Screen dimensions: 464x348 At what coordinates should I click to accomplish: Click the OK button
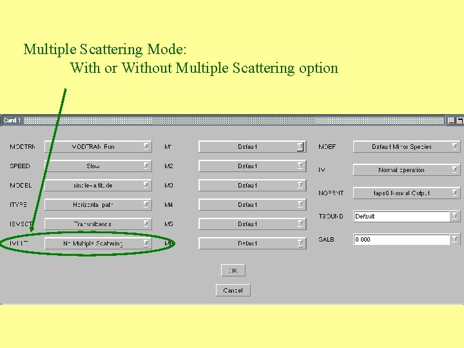coord(233,270)
